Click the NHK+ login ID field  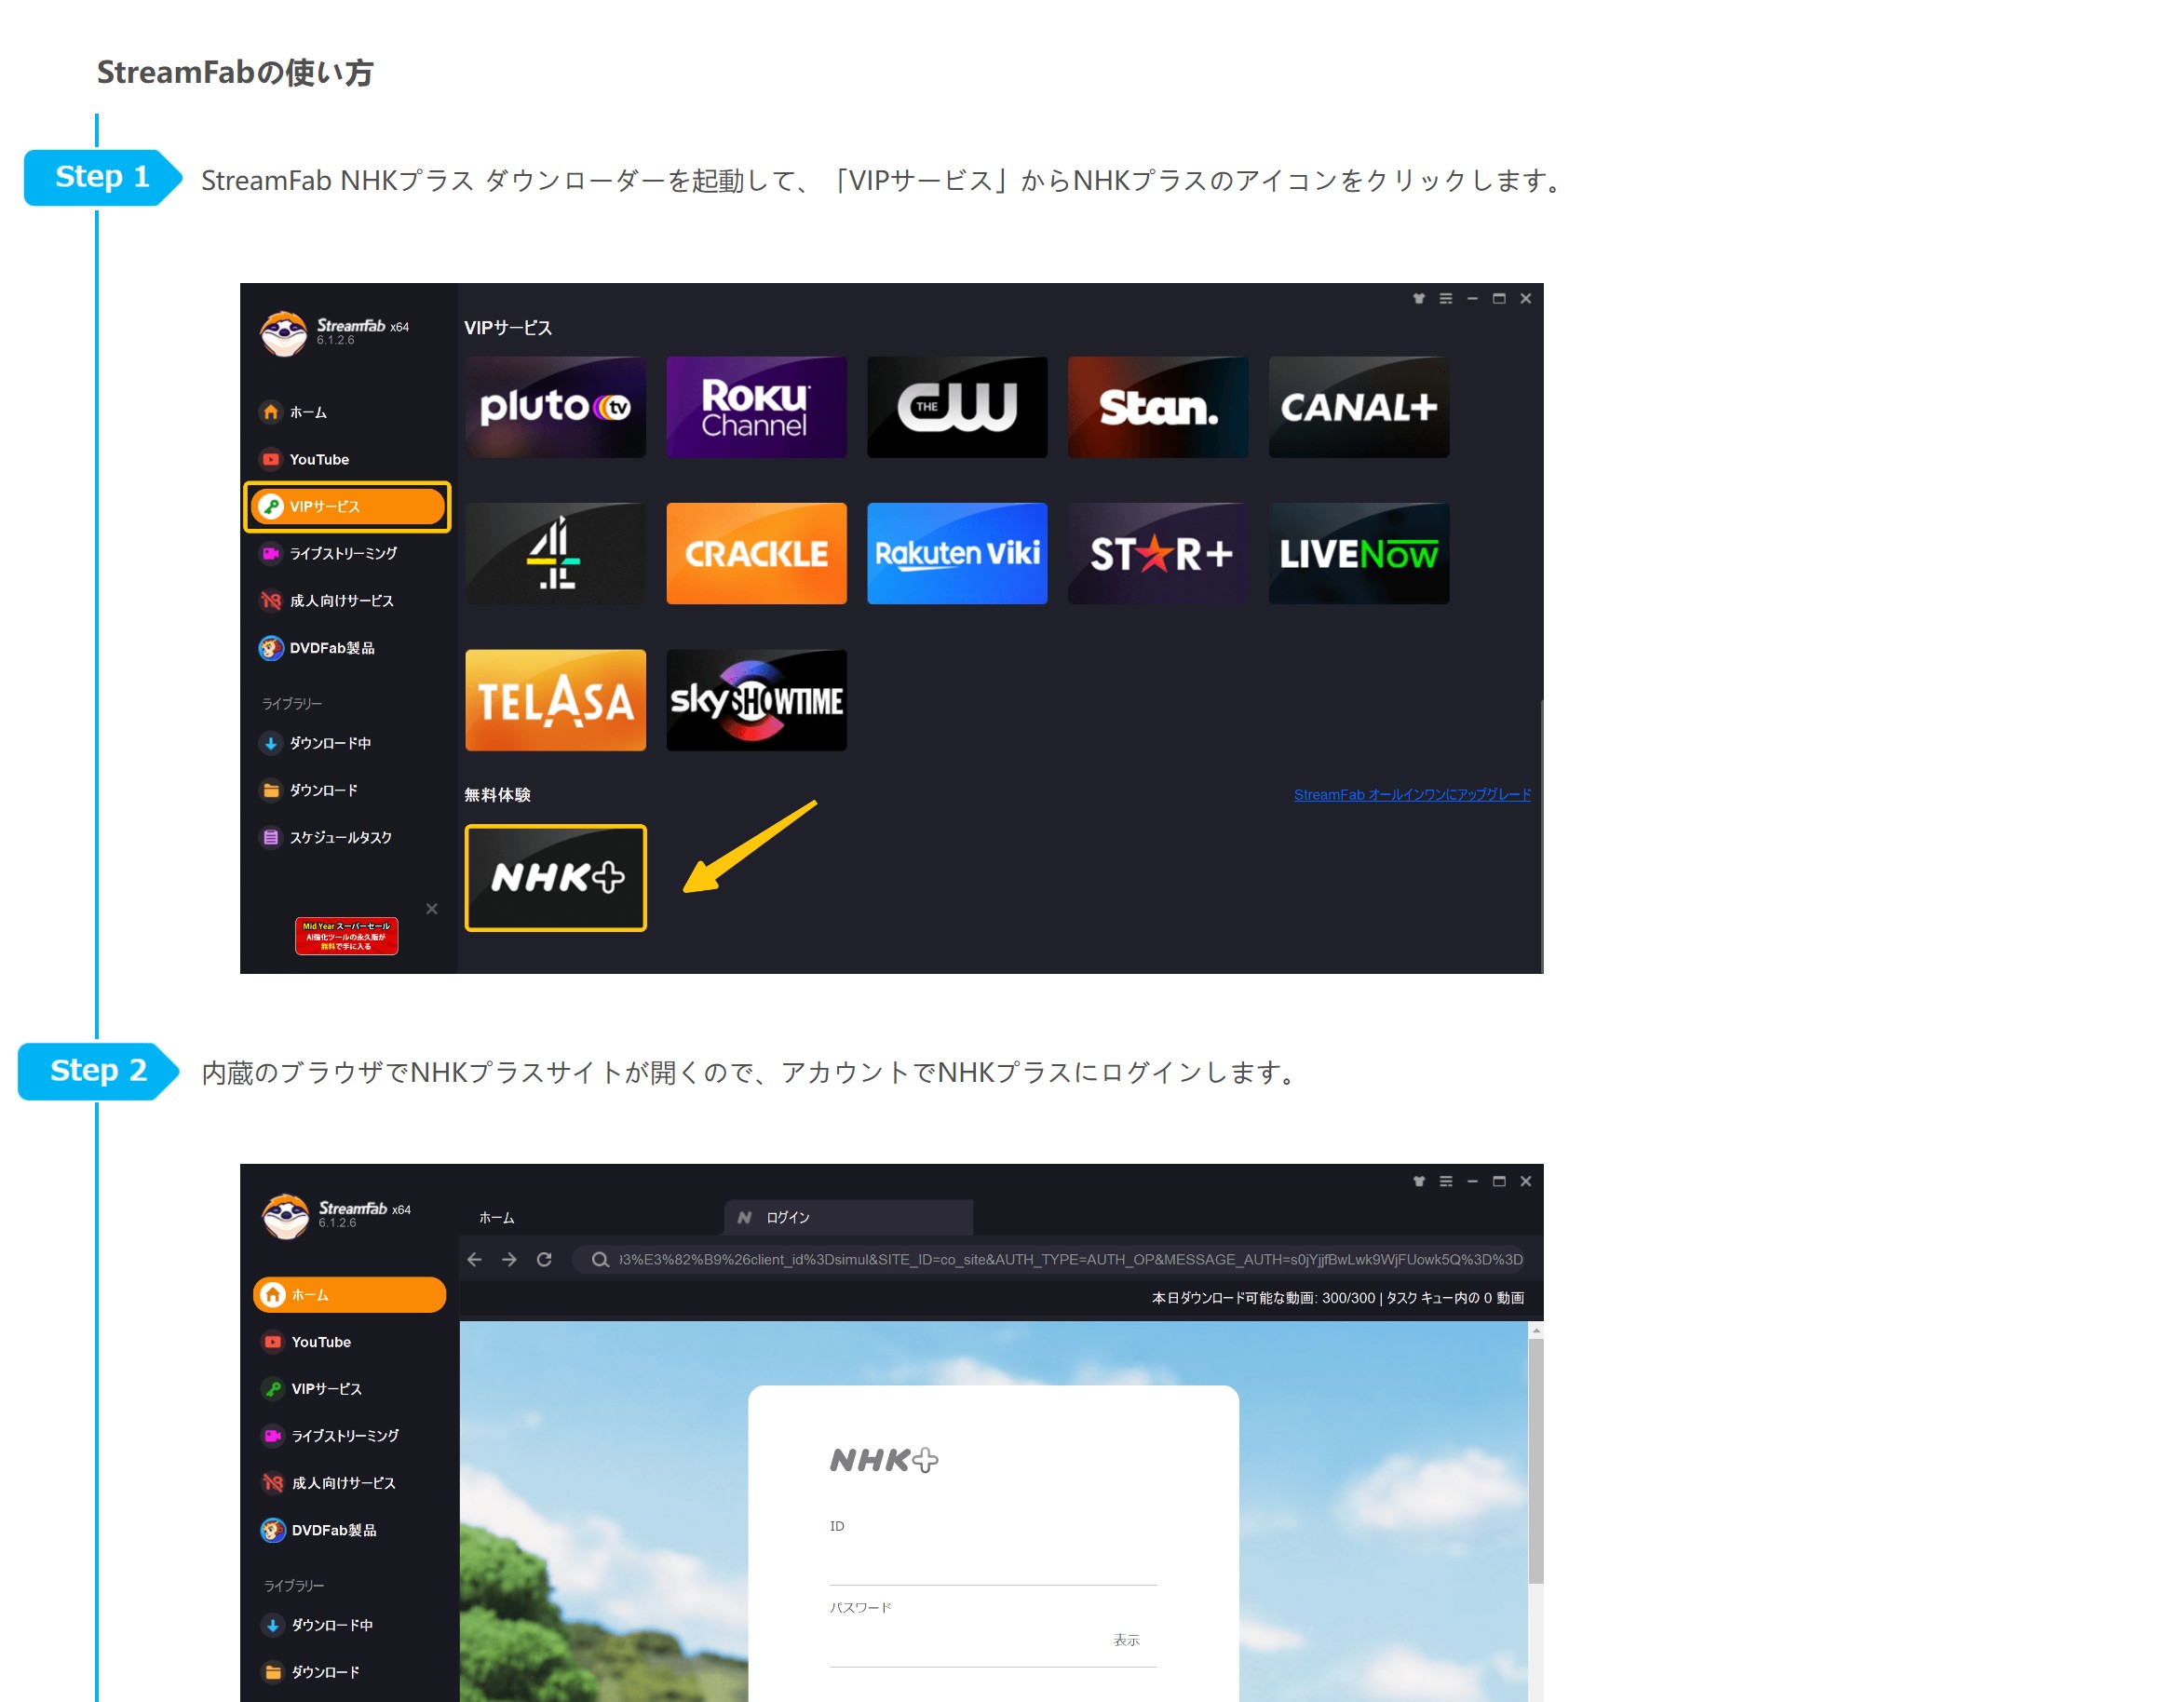pyautogui.click(x=994, y=1563)
